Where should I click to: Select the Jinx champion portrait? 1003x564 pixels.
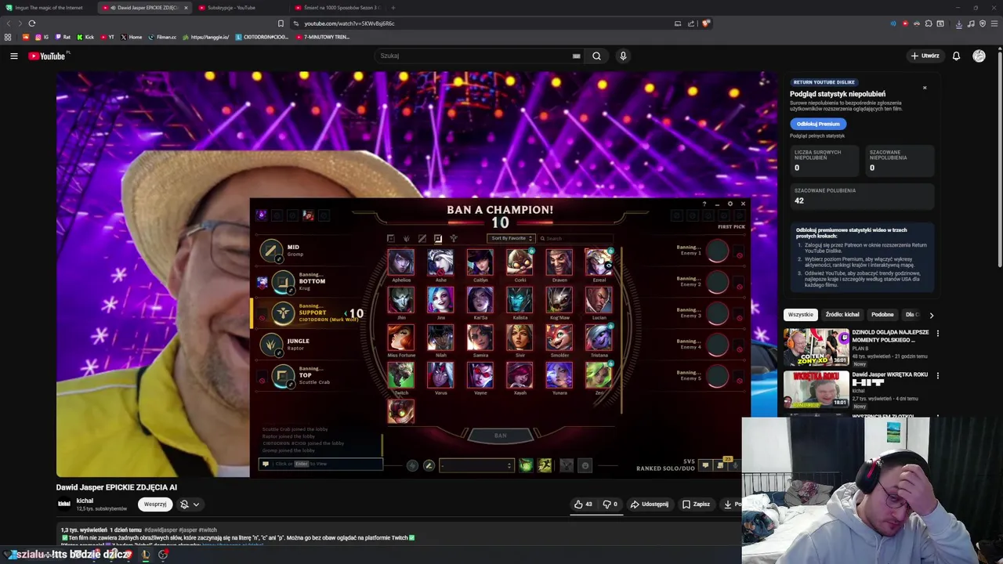[440, 300]
